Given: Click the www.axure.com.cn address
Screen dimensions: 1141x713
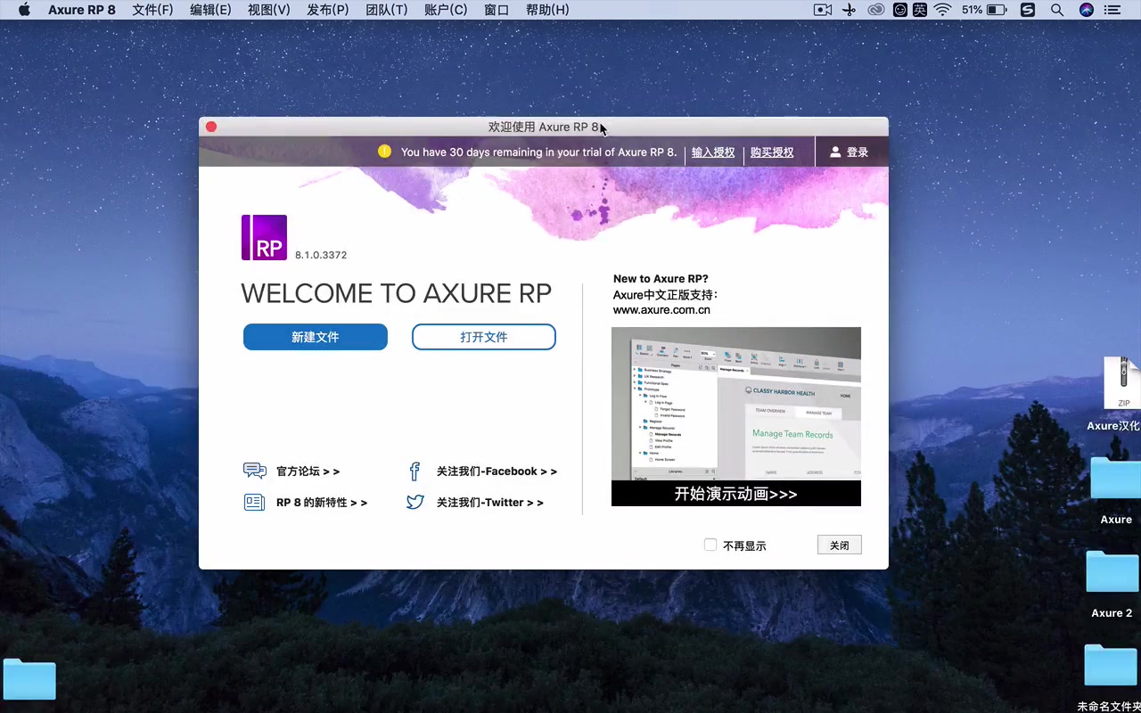Looking at the screenshot, I should (x=661, y=310).
